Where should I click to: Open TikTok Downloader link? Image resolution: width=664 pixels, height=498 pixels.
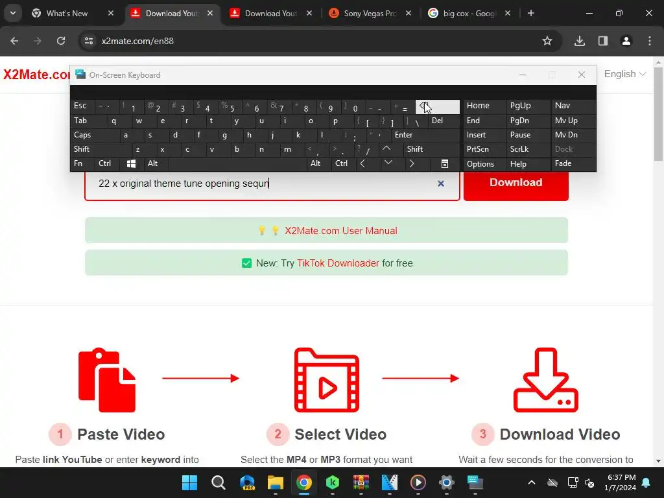click(x=338, y=263)
